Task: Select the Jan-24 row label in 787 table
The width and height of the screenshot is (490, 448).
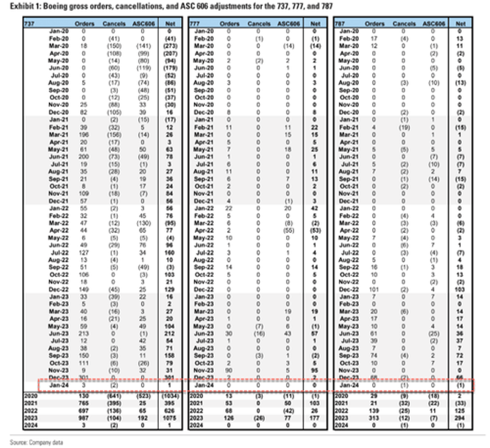Action: pos(350,385)
